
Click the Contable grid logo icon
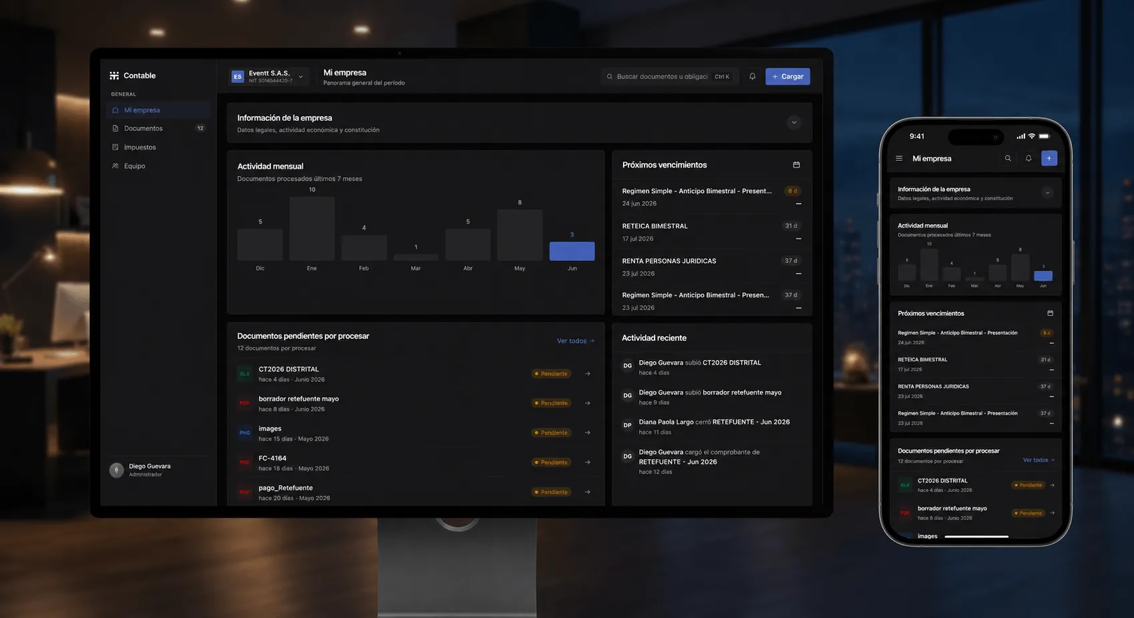point(114,75)
